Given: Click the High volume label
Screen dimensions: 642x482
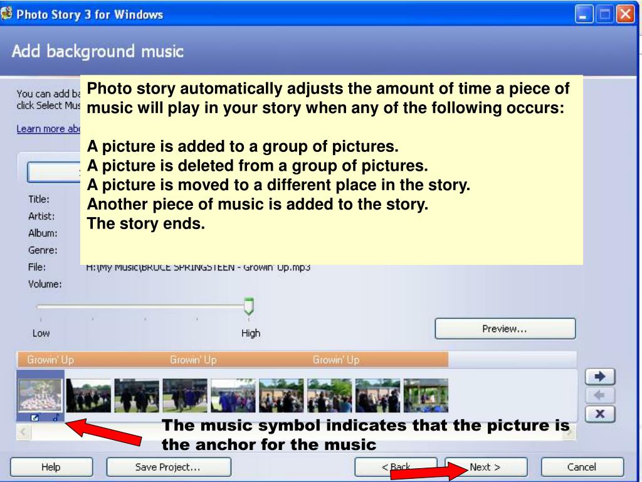Looking at the screenshot, I should coord(251,333).
